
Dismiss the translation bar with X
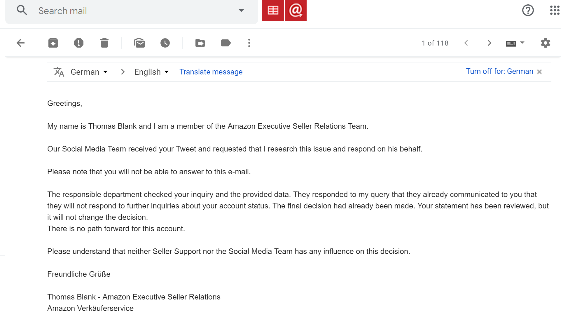539,72
